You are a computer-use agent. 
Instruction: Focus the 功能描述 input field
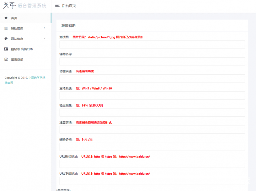point(152,79)
